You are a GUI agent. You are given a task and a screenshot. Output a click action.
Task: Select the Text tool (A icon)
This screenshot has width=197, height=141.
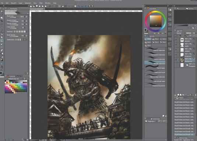[2, 67]
